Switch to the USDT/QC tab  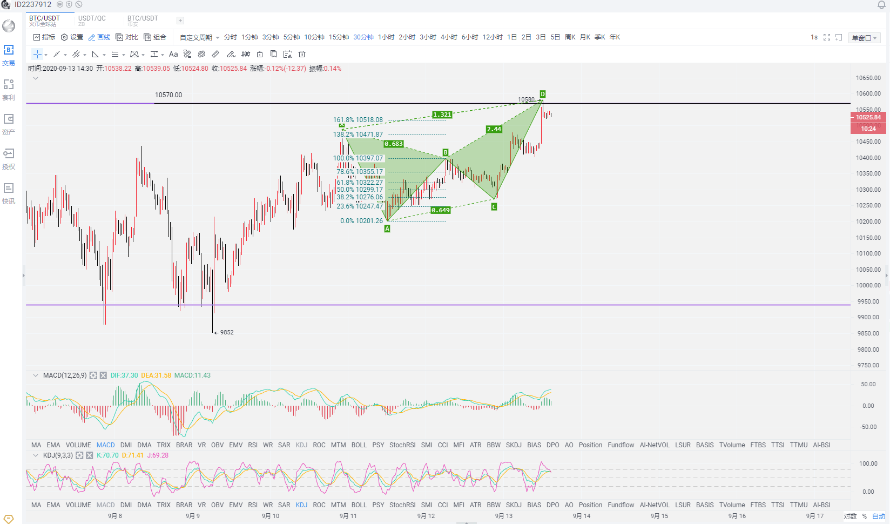(x=92, y=20)
